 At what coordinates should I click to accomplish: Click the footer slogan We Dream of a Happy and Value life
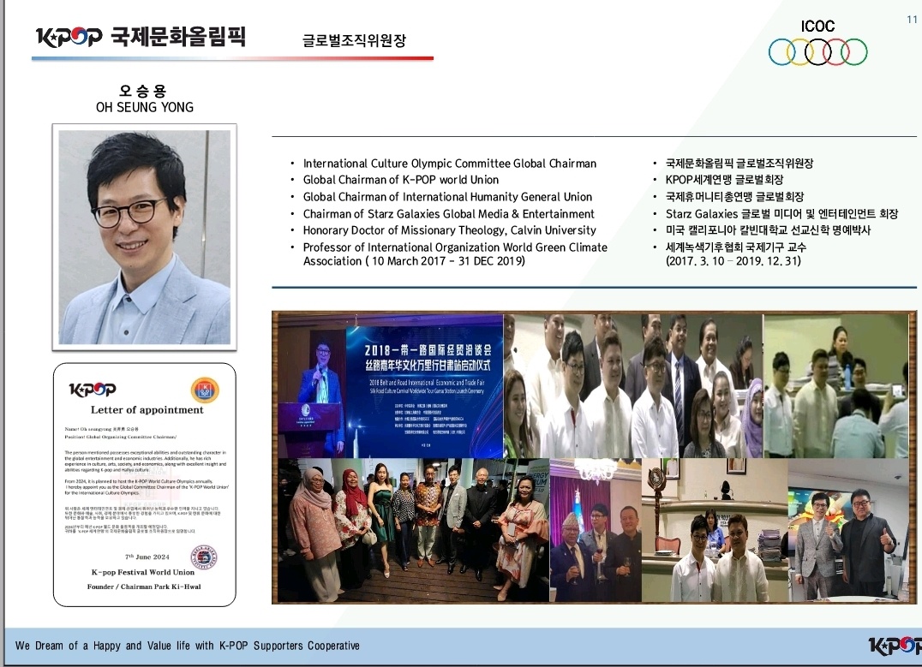click(x=188, y=646)
